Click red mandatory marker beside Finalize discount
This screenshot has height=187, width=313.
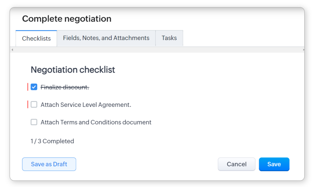pyautogui.click(x=28, y=87)
